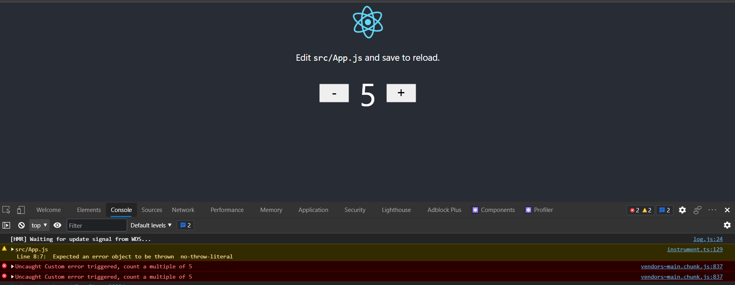
Task: Go to the Memory tab
Action: coord(271,210)
